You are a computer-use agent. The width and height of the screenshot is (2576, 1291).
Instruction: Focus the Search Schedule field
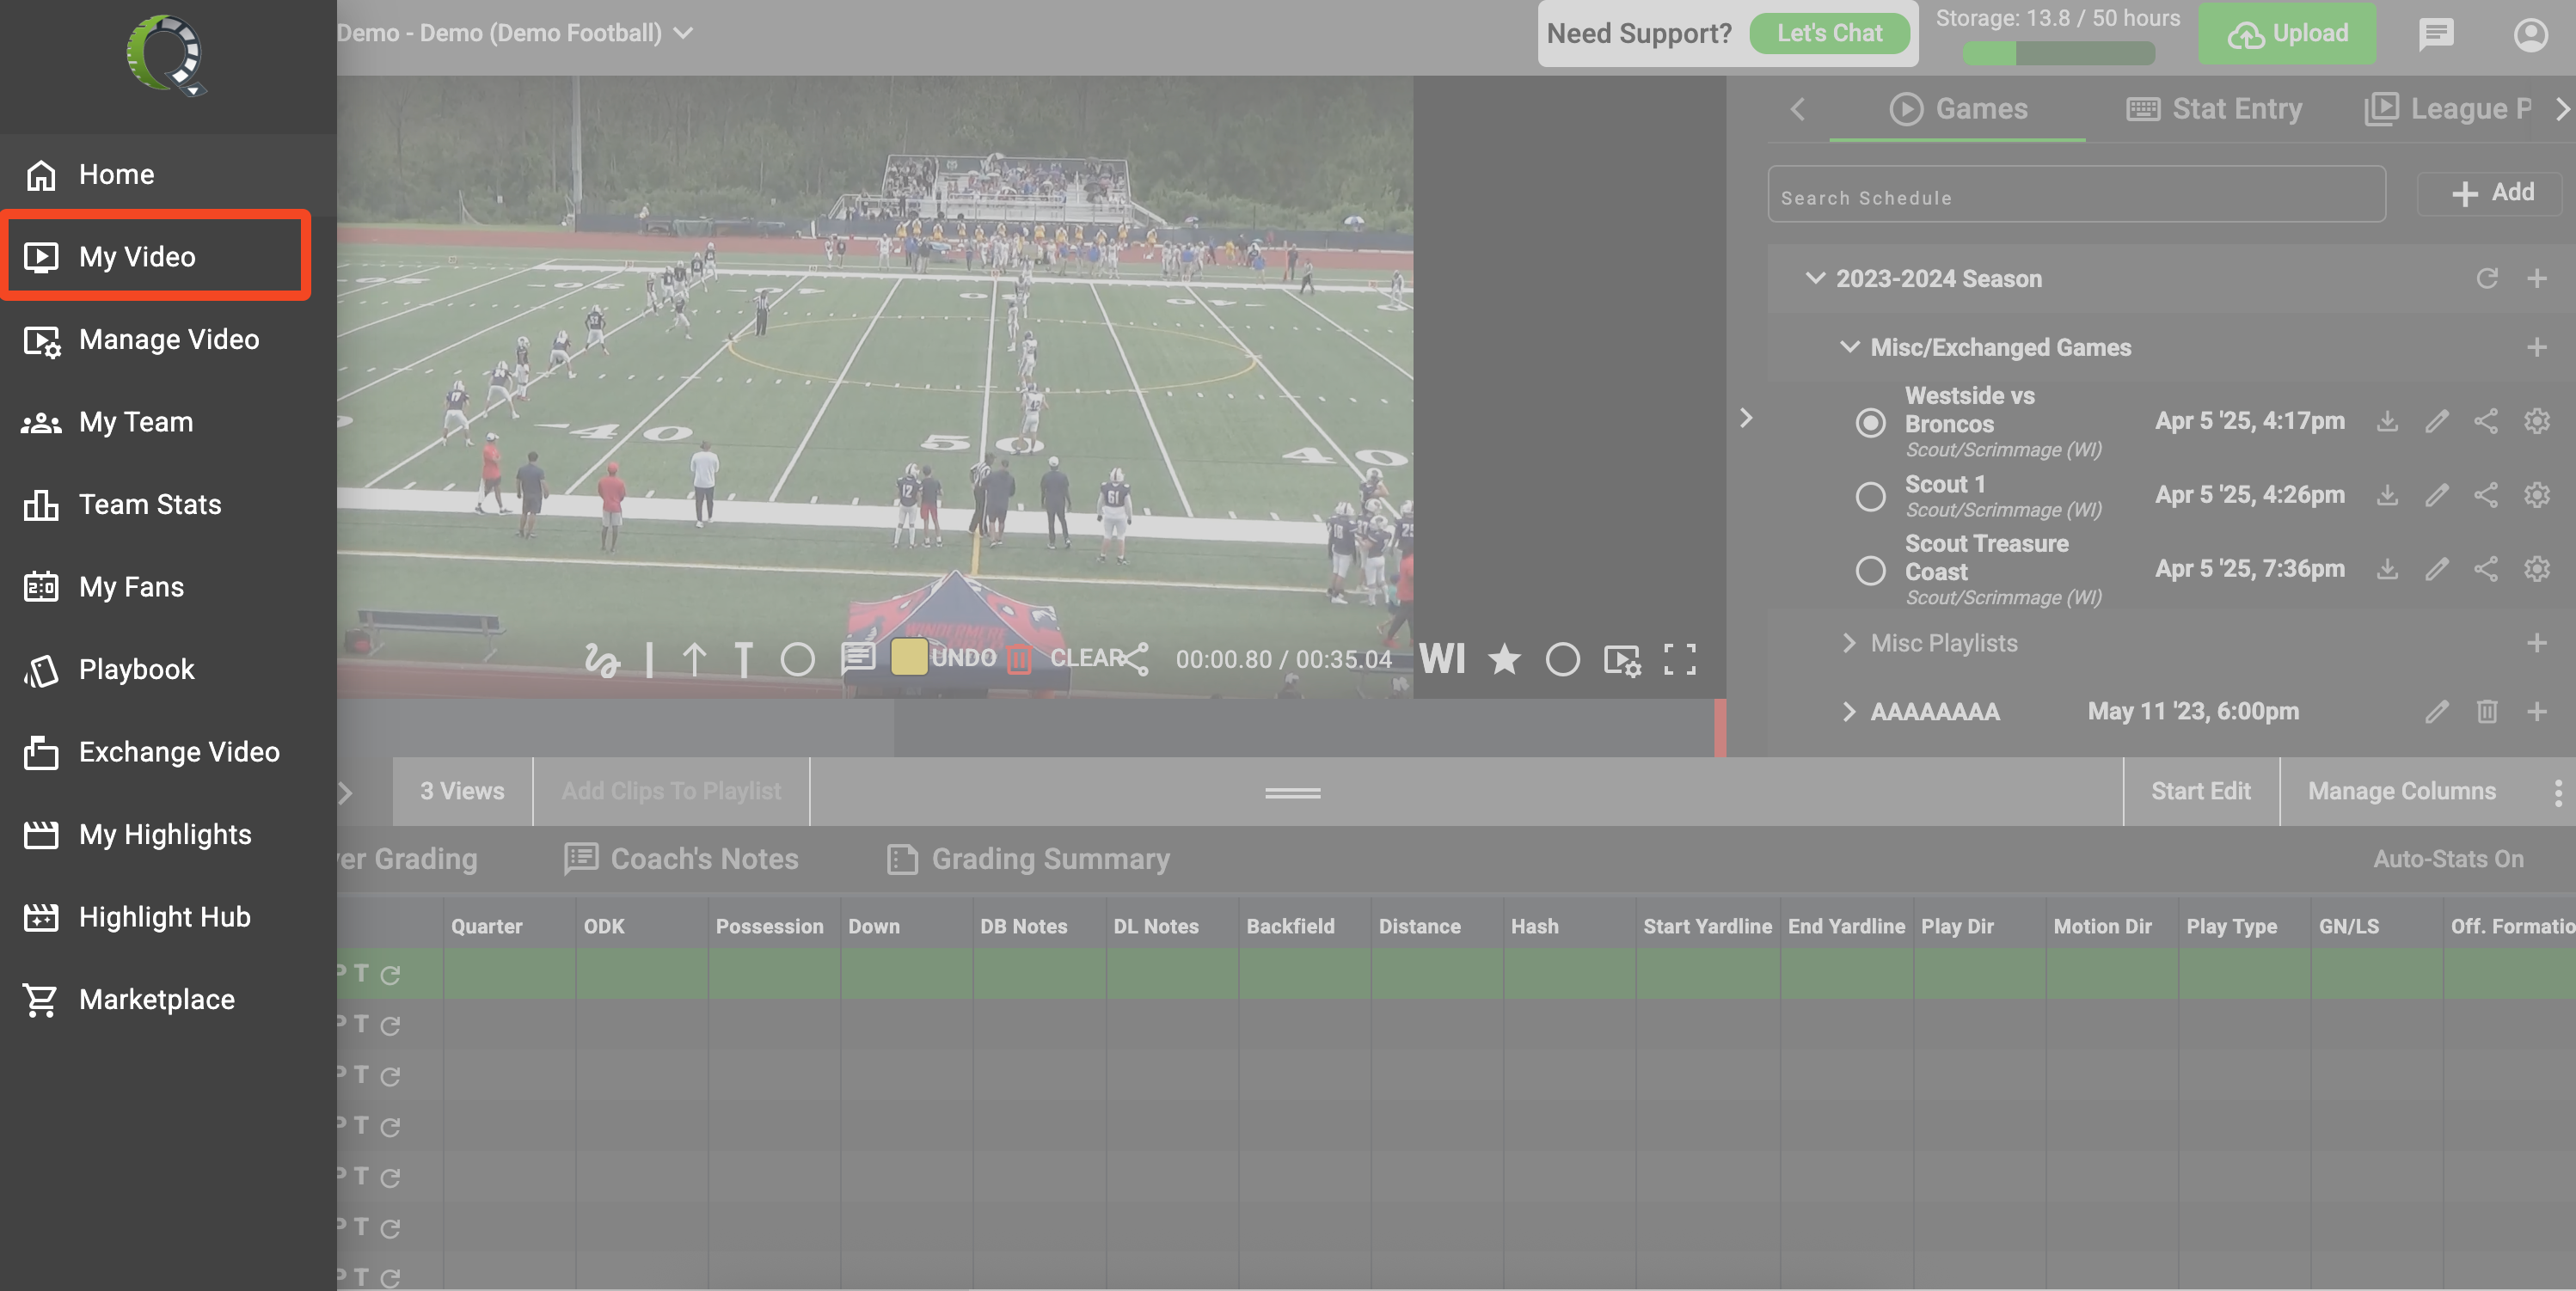pyautogui.click(x=2076, y=195)
